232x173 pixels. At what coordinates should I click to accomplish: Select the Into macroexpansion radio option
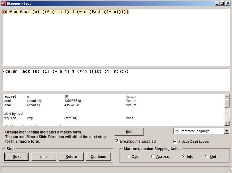tap(183, 157)
